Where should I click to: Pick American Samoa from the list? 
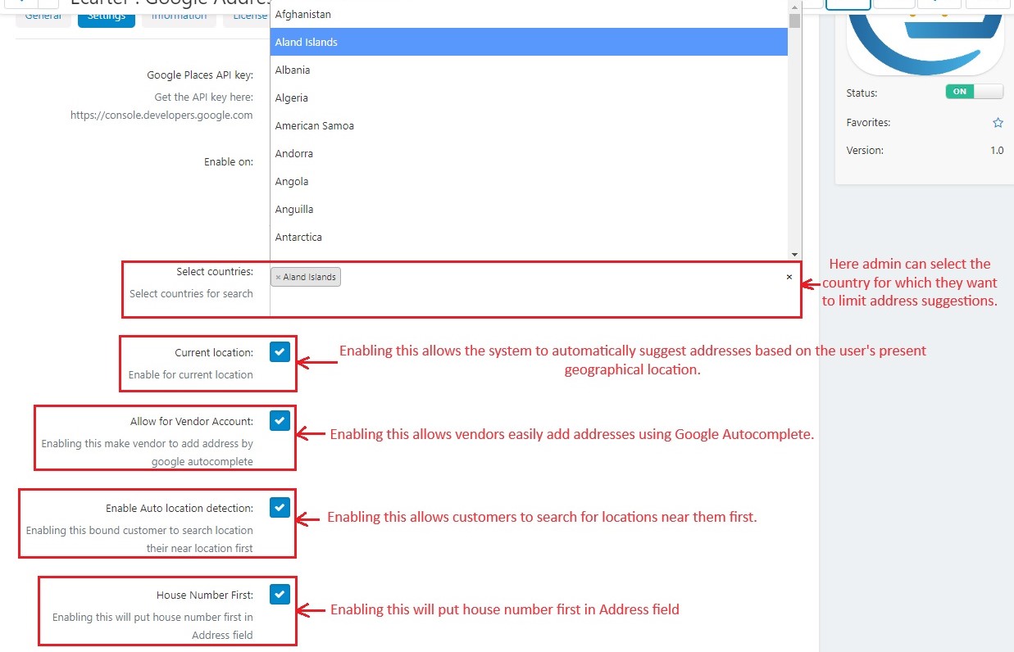pos(529,125)
